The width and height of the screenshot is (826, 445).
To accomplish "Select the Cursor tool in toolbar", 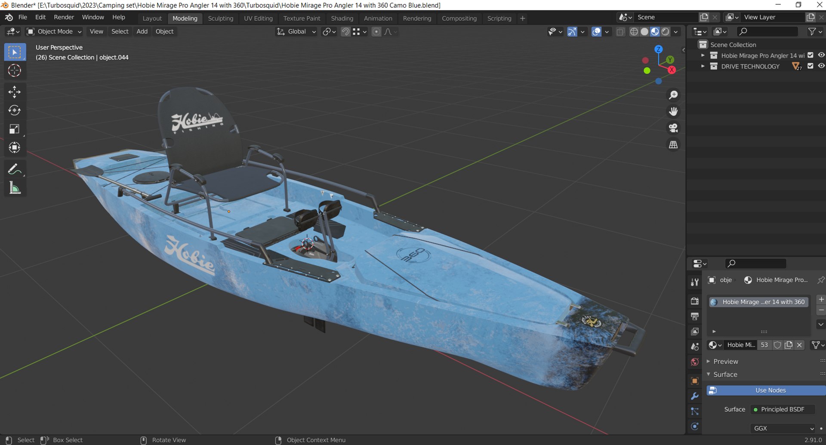I will [15, 71].
